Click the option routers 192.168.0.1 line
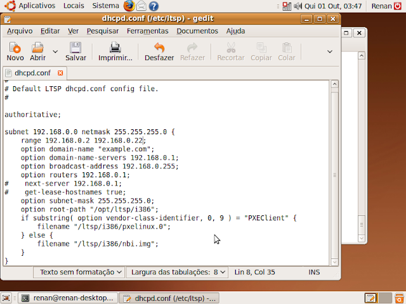The image size is (406, 304). [x=75, y=175]
